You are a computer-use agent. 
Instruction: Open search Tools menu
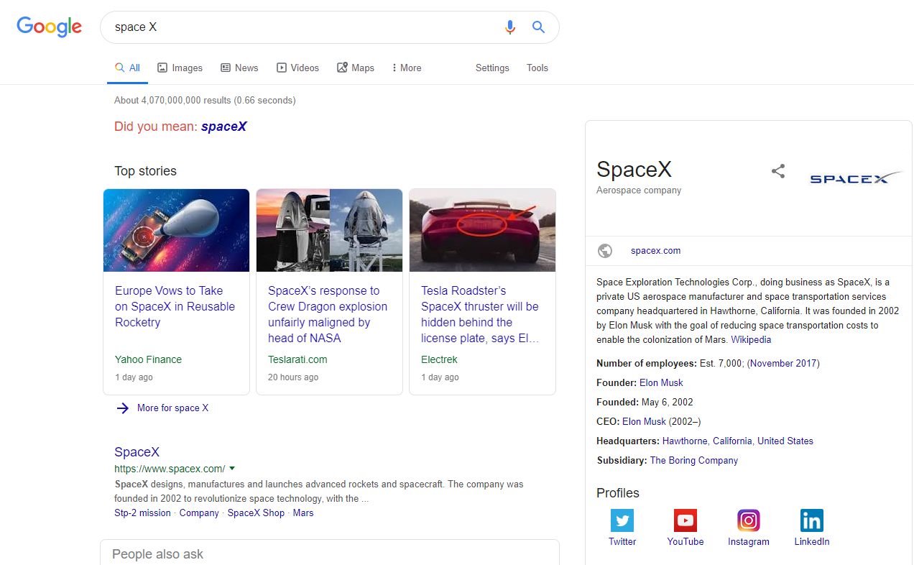click(537, 68)
